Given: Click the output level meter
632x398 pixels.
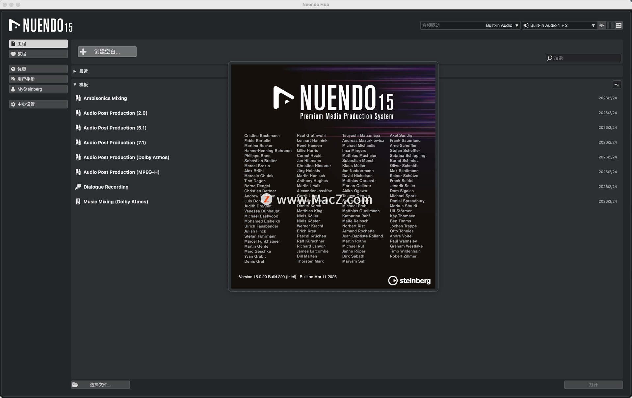Looking at the screenshot, I should click(x=610, y=25).
